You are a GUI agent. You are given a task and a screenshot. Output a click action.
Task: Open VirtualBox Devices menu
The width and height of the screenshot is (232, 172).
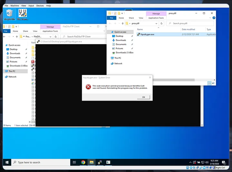40,5
